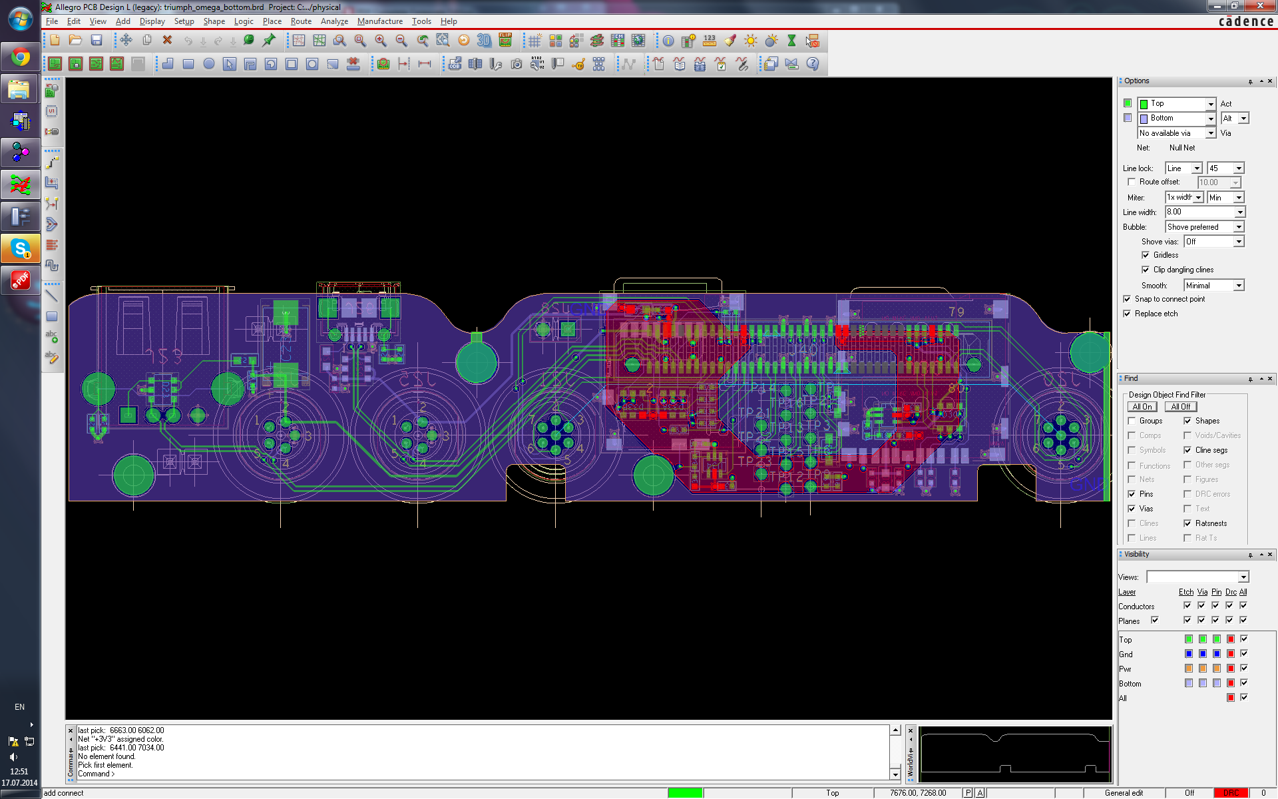Click the Save file toolbar icon
1278x799 pixels.
(x=97, y=41)
